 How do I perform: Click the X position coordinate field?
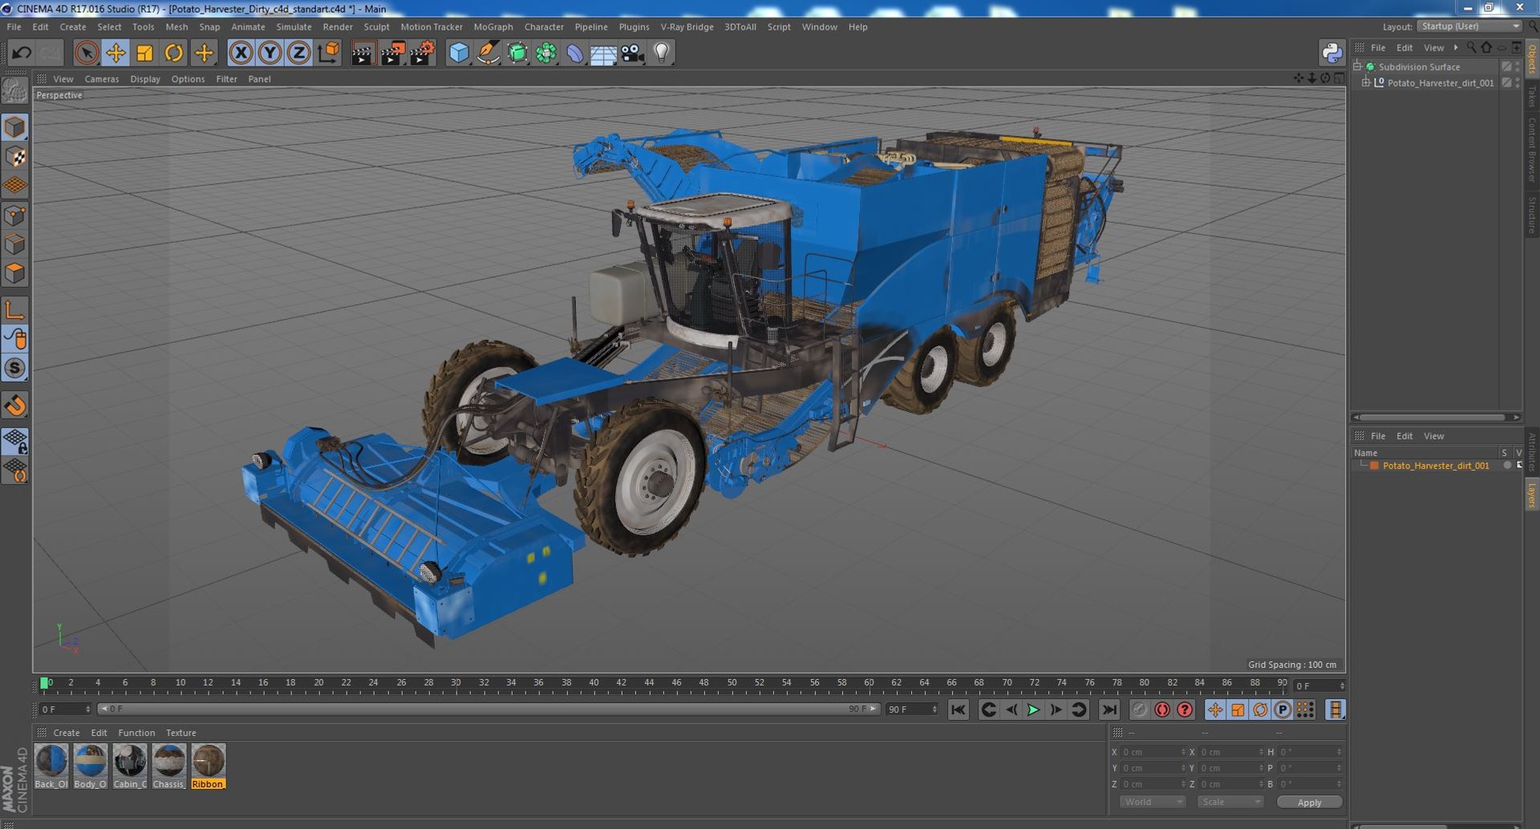1153,752
